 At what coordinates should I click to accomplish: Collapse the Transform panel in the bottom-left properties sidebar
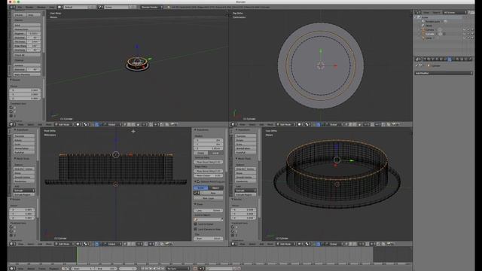(x=195, y=129)
